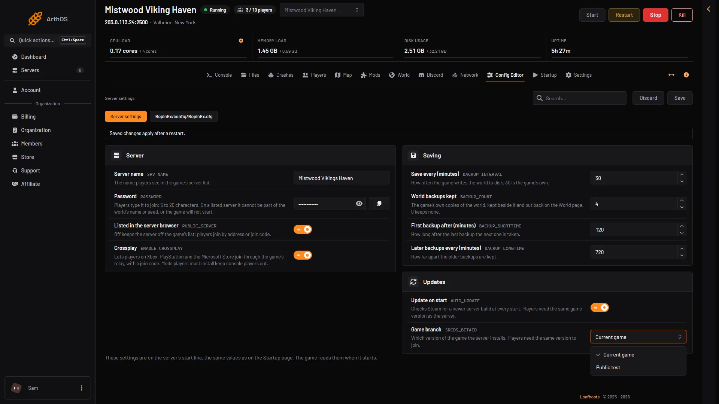Click the orange info circle icon
Viewport: 719px width, 404px height.
pyautogui.click(x=686, y=75)
